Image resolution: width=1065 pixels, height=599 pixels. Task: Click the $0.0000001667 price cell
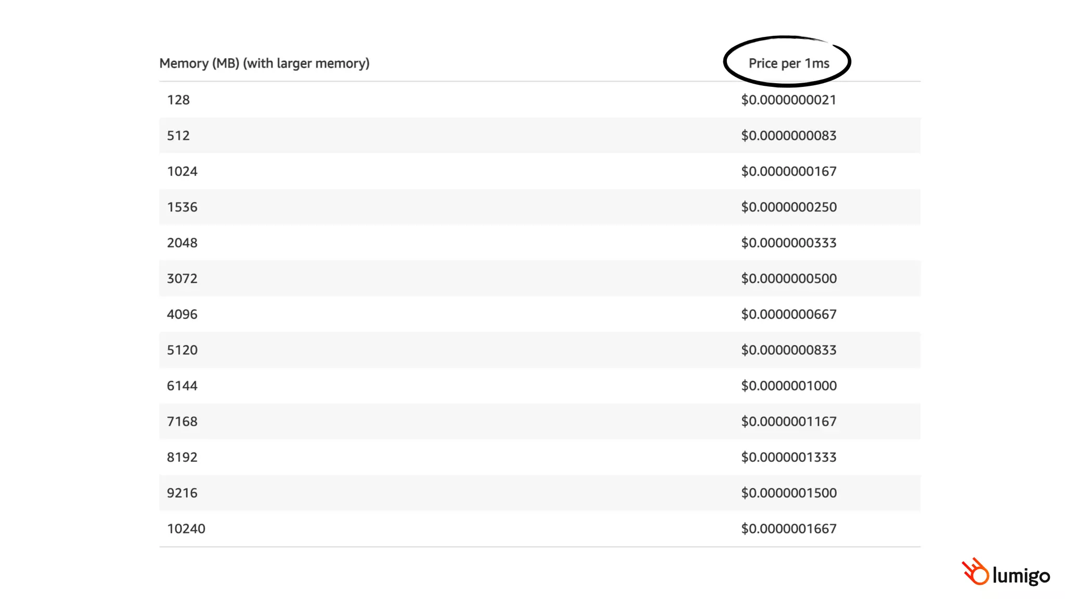click(788, 529)
